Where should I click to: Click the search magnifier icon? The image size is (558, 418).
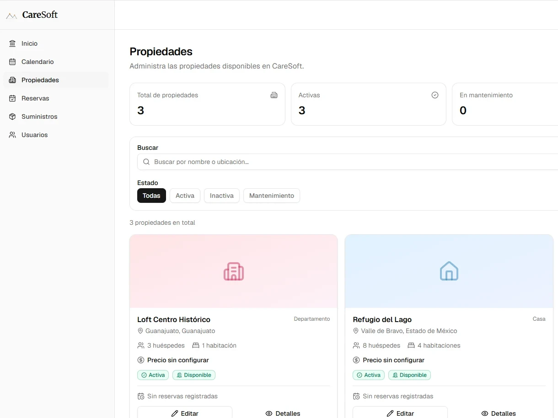[x=146, y=162]
